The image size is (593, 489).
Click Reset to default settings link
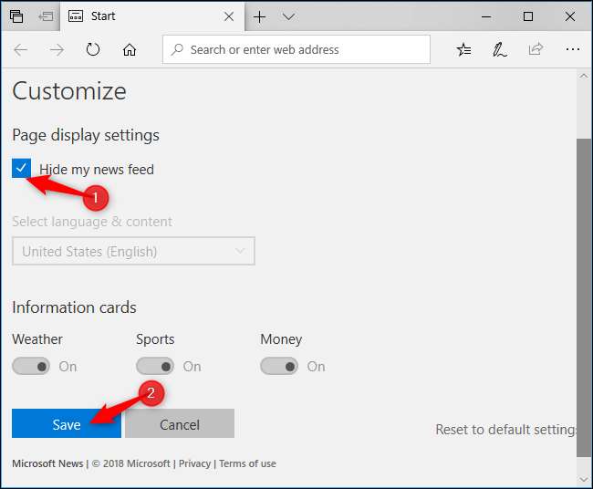click(x=506, y=430)
